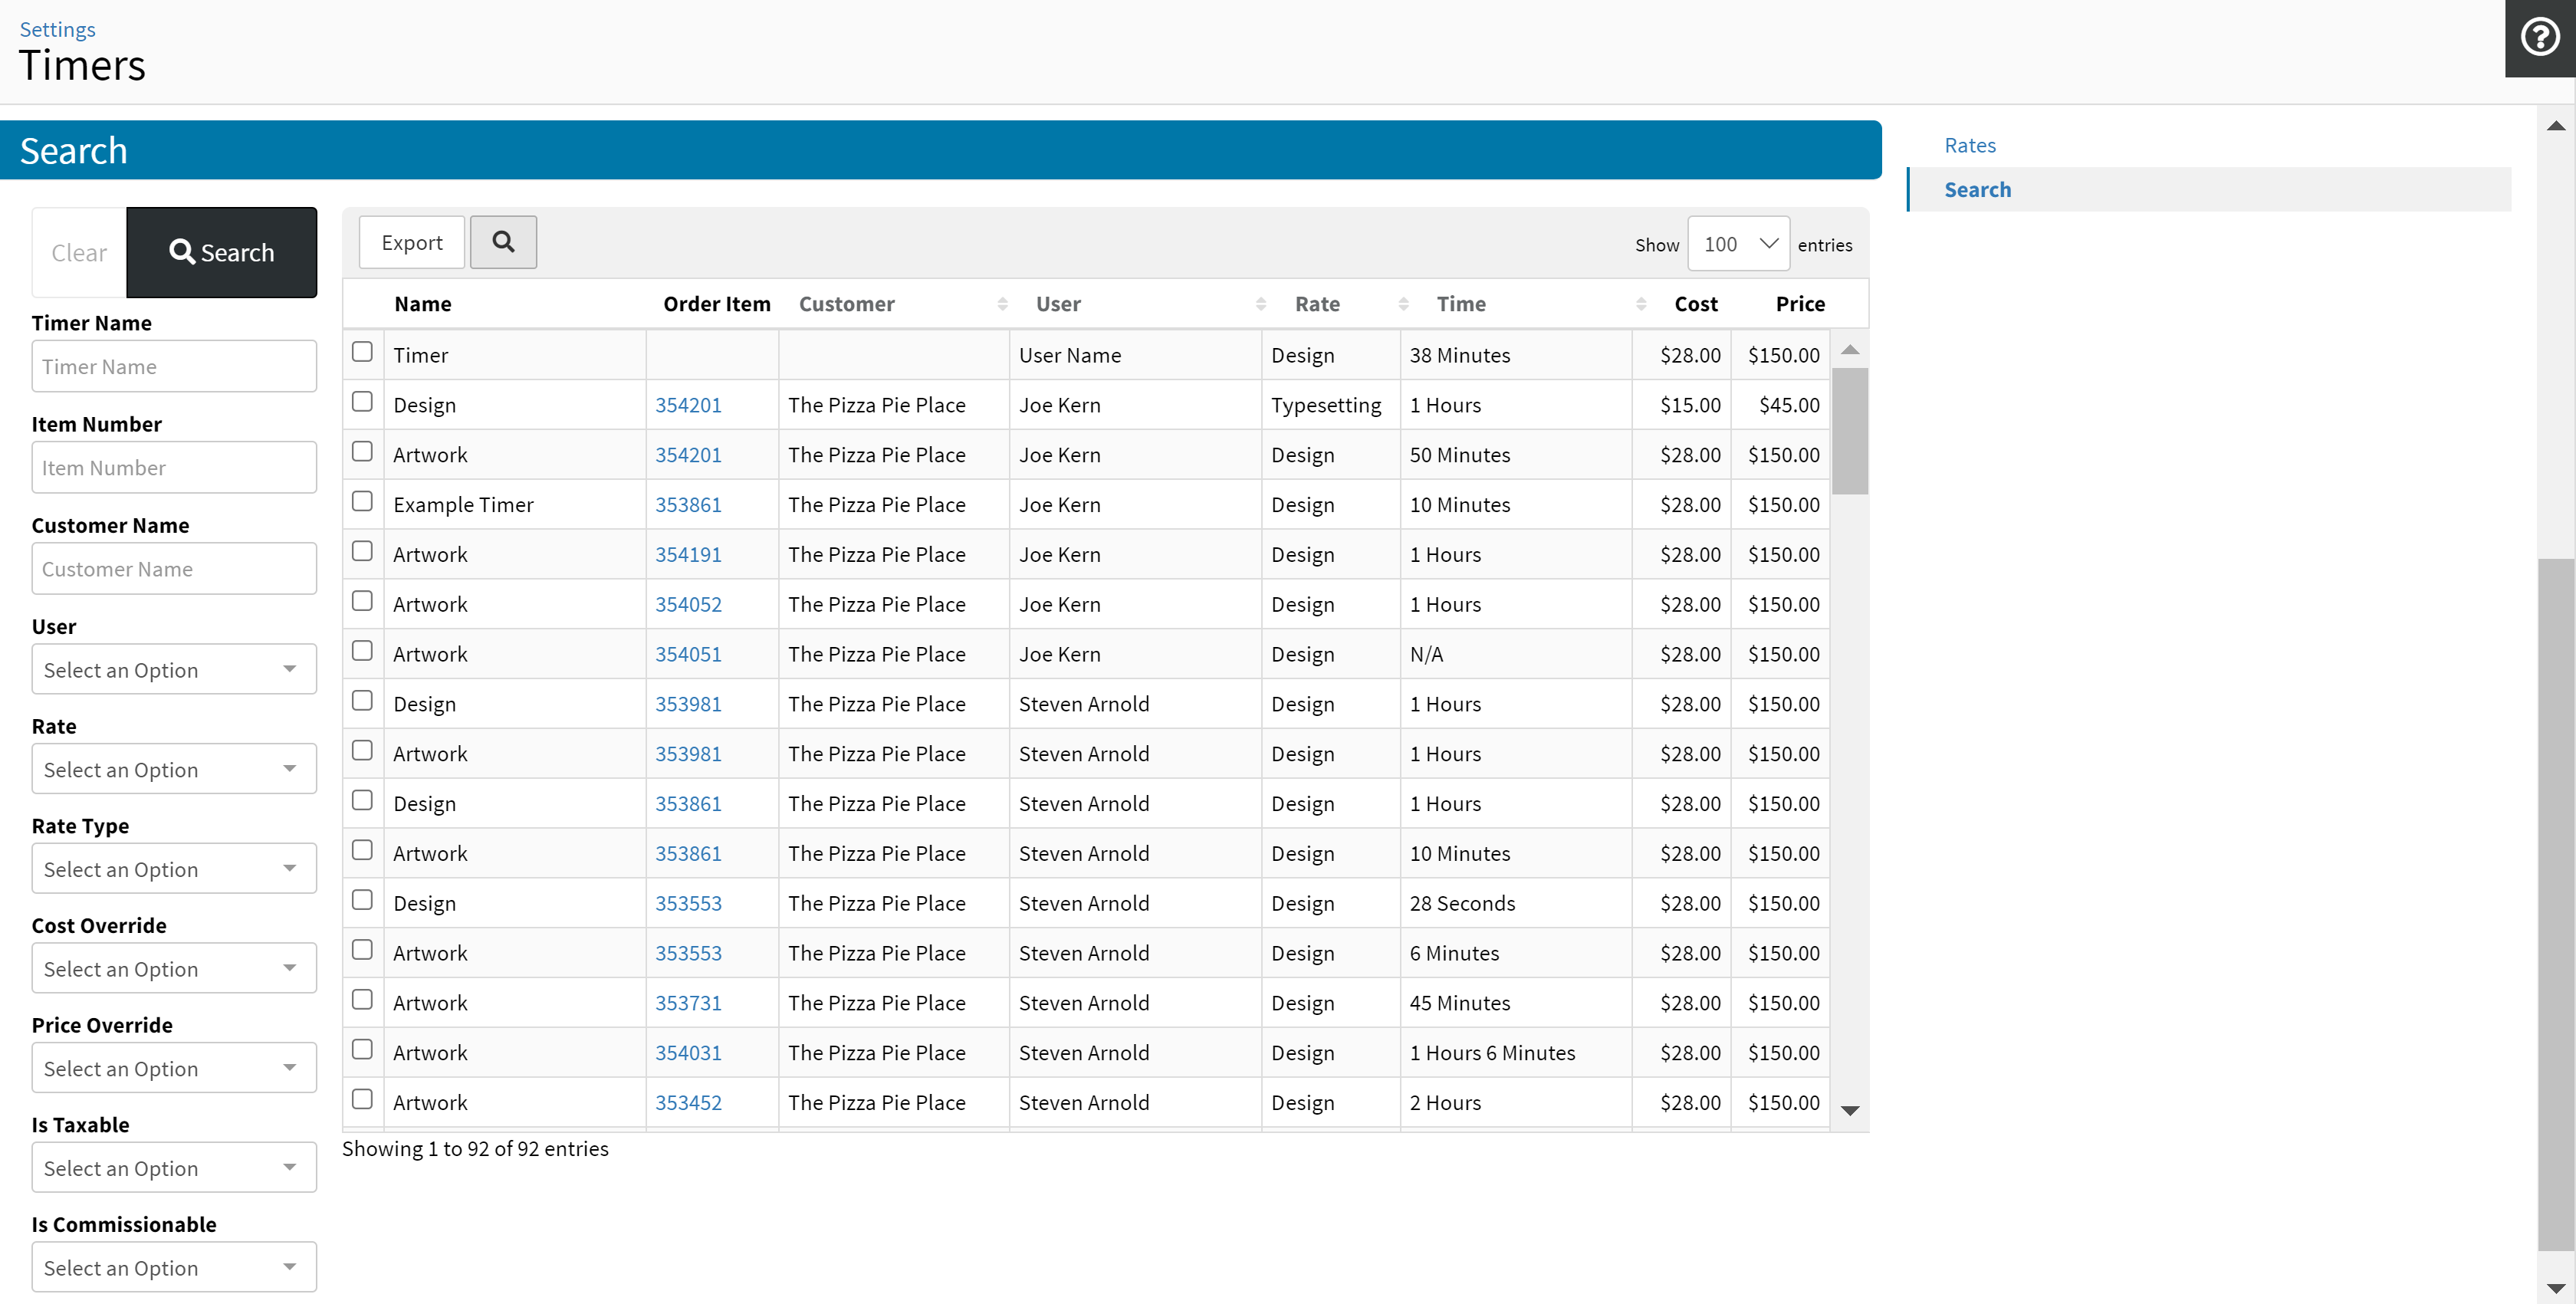Tick the checkbox for the Timer row
This screenshot has height=1304, width=2576.
point(362,352)
